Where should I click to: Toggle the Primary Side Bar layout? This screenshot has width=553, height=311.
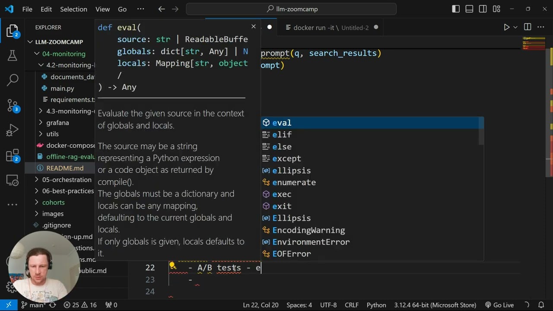click(456, 9)
